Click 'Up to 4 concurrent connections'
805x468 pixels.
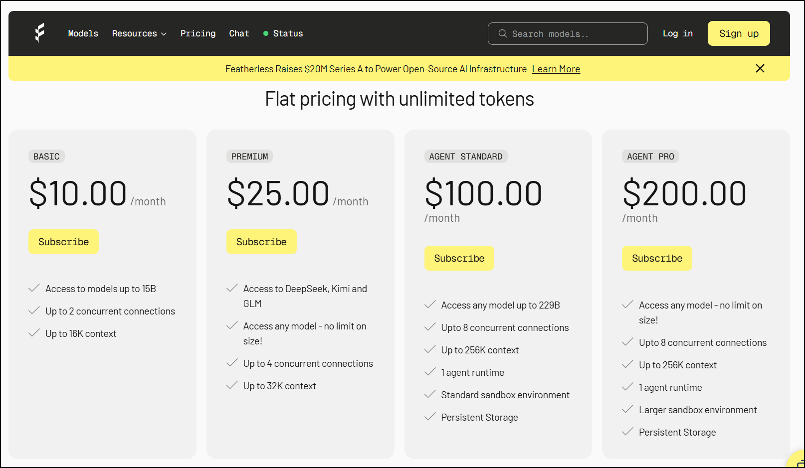pyautogui.click(x=308, y=363)
